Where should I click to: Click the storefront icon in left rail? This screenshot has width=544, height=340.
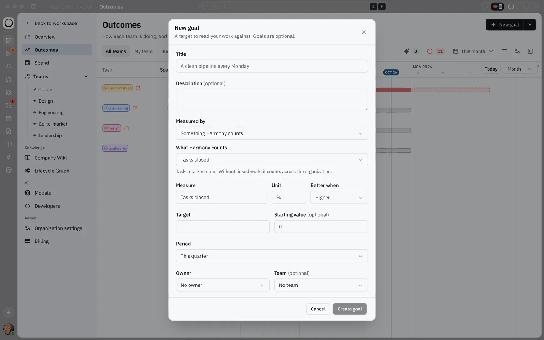pyautogui.click(x=9, y=170)
